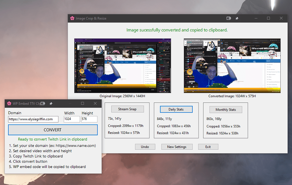292x185 pixels.
Task: Click the 'Height' label
Action: coord(87,113)
